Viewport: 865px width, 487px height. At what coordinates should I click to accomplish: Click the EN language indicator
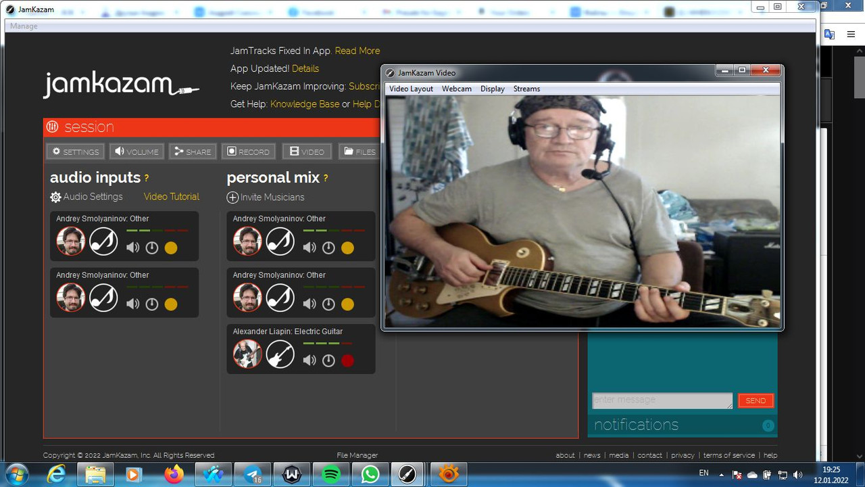(703, 473)
